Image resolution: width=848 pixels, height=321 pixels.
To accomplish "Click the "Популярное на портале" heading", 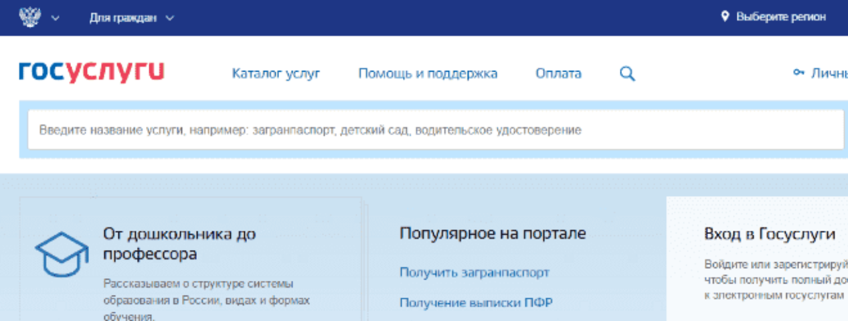I will 493,233.
